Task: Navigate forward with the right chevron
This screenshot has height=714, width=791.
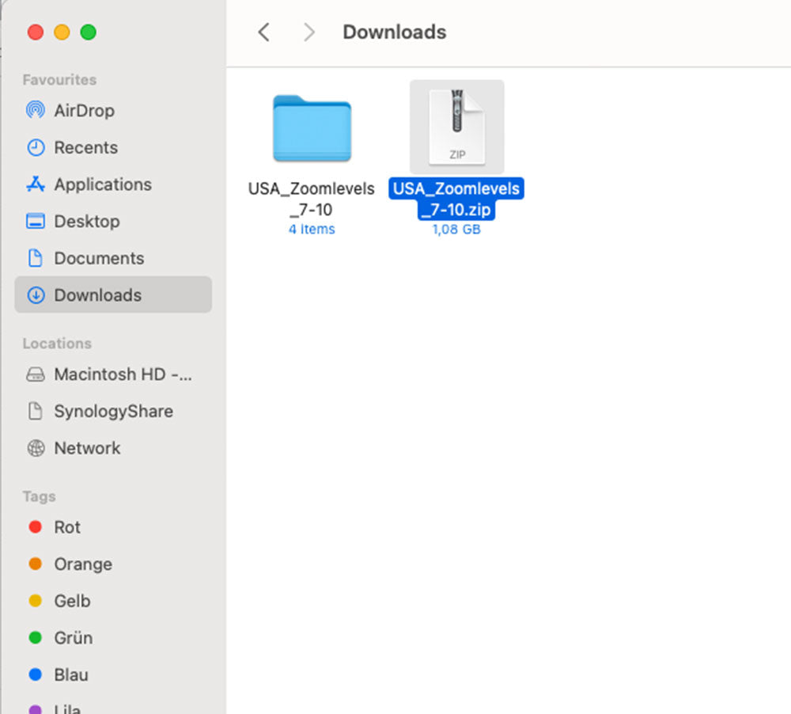Action: (309, 32)
